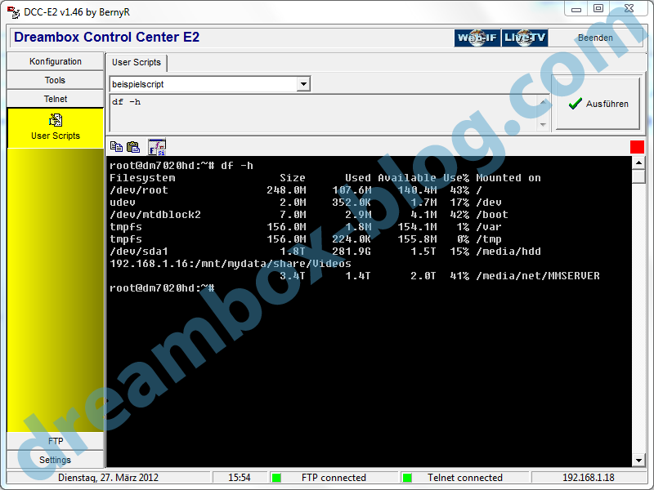
Task: Click the /dev/sda1 line in terminal
Action: click(325, 252)
